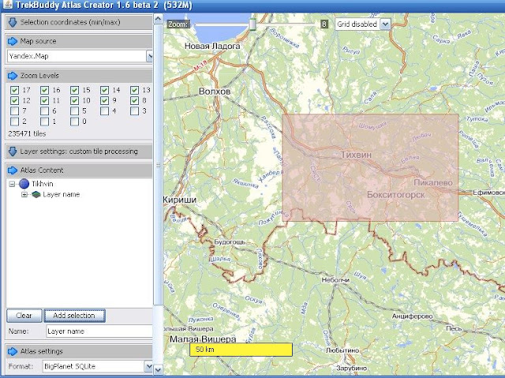Collapse the Atlas settings panel arrow
The width and height of the screenshot is (505, 378).
[x=13, y=351]
